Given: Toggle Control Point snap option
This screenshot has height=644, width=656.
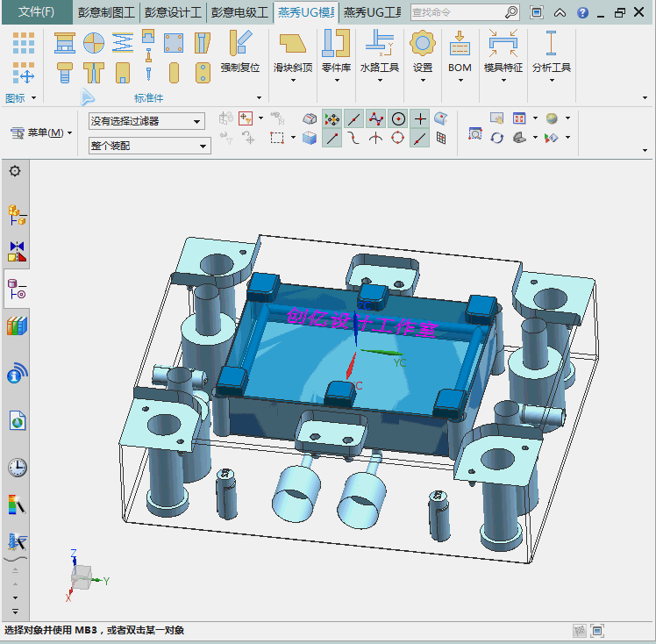Looking at the screenshot, I should tap(376, 119).
